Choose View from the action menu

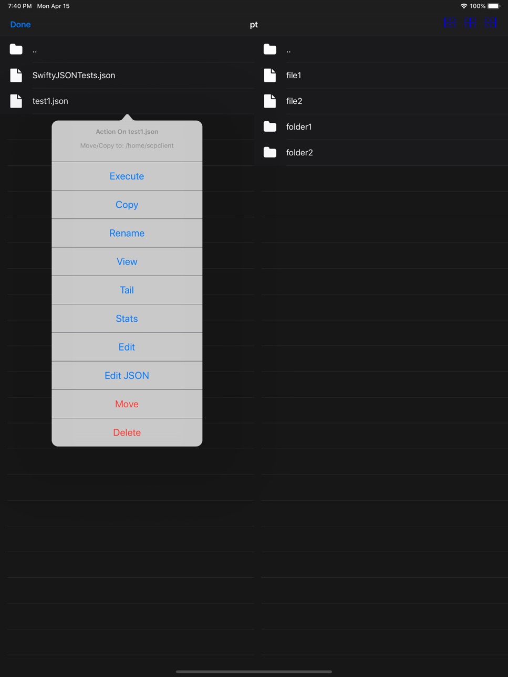(x=127, y=261)
